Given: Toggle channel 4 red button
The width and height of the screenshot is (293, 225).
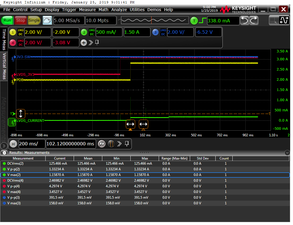Looking at the screenshot, I should pyautogui.click(x=13, y=43).
